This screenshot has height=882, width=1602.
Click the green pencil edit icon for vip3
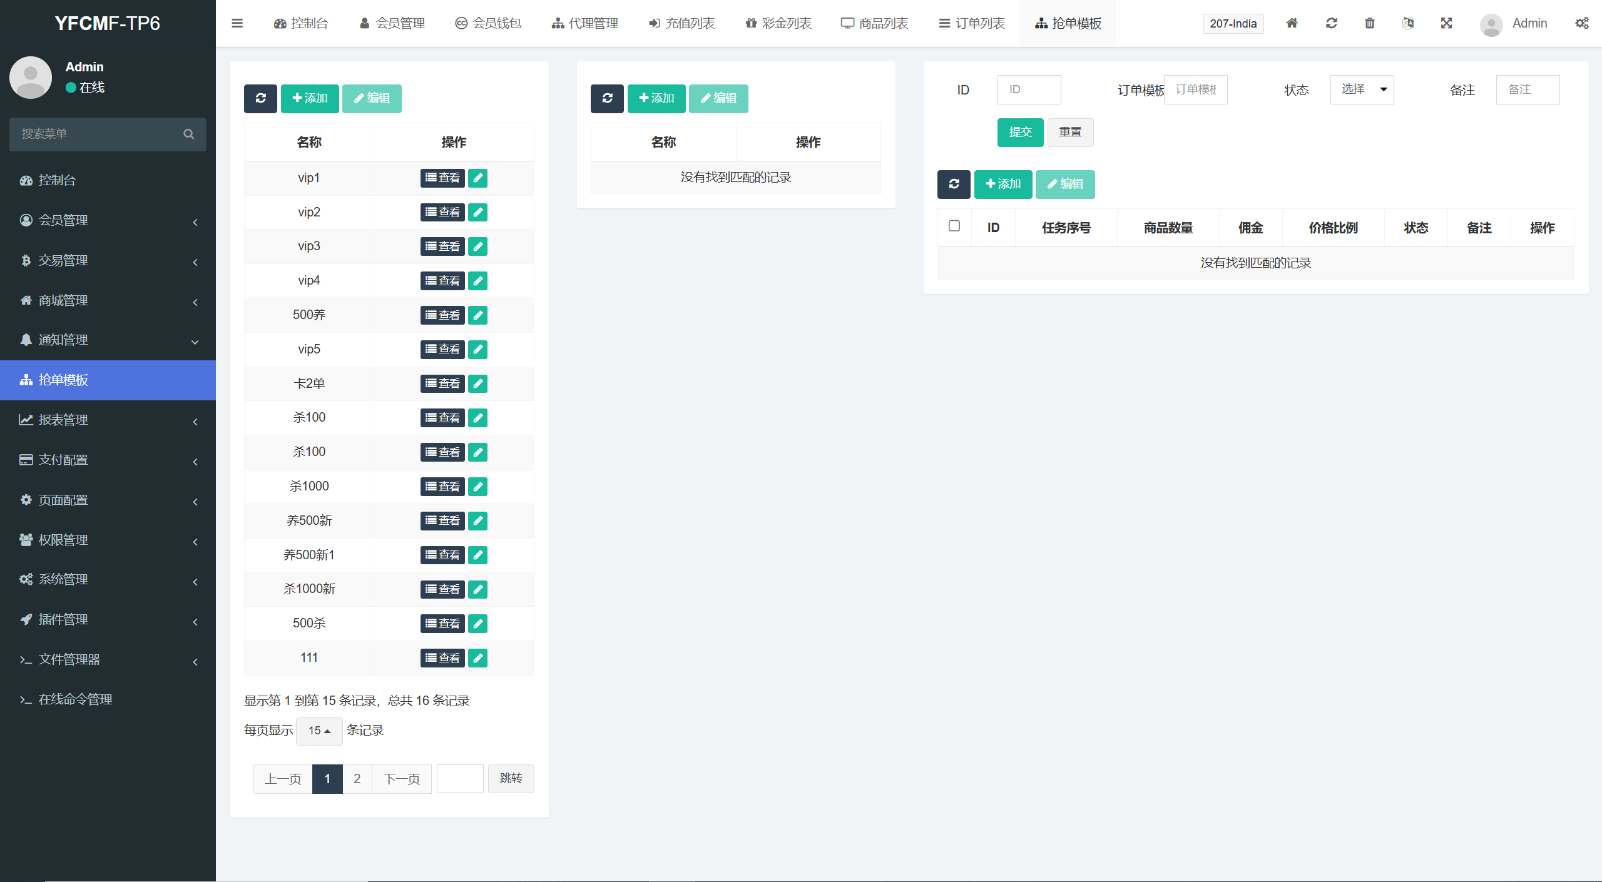coord(477,246)
